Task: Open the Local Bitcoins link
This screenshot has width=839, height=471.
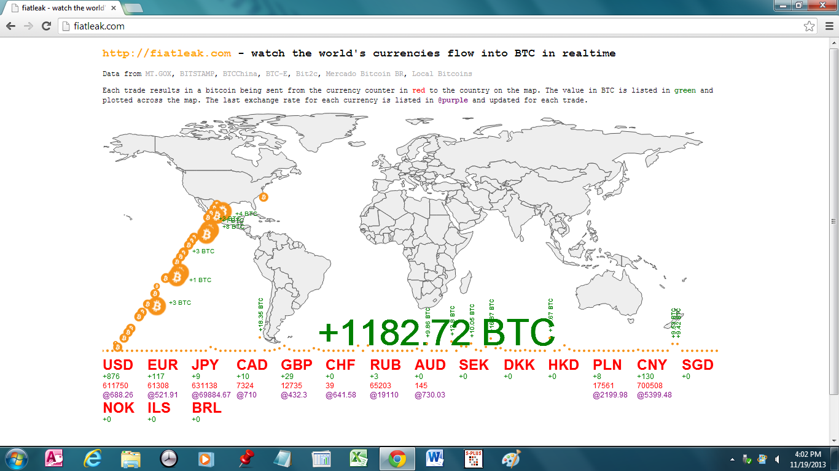Action: [x=442, y=74]
